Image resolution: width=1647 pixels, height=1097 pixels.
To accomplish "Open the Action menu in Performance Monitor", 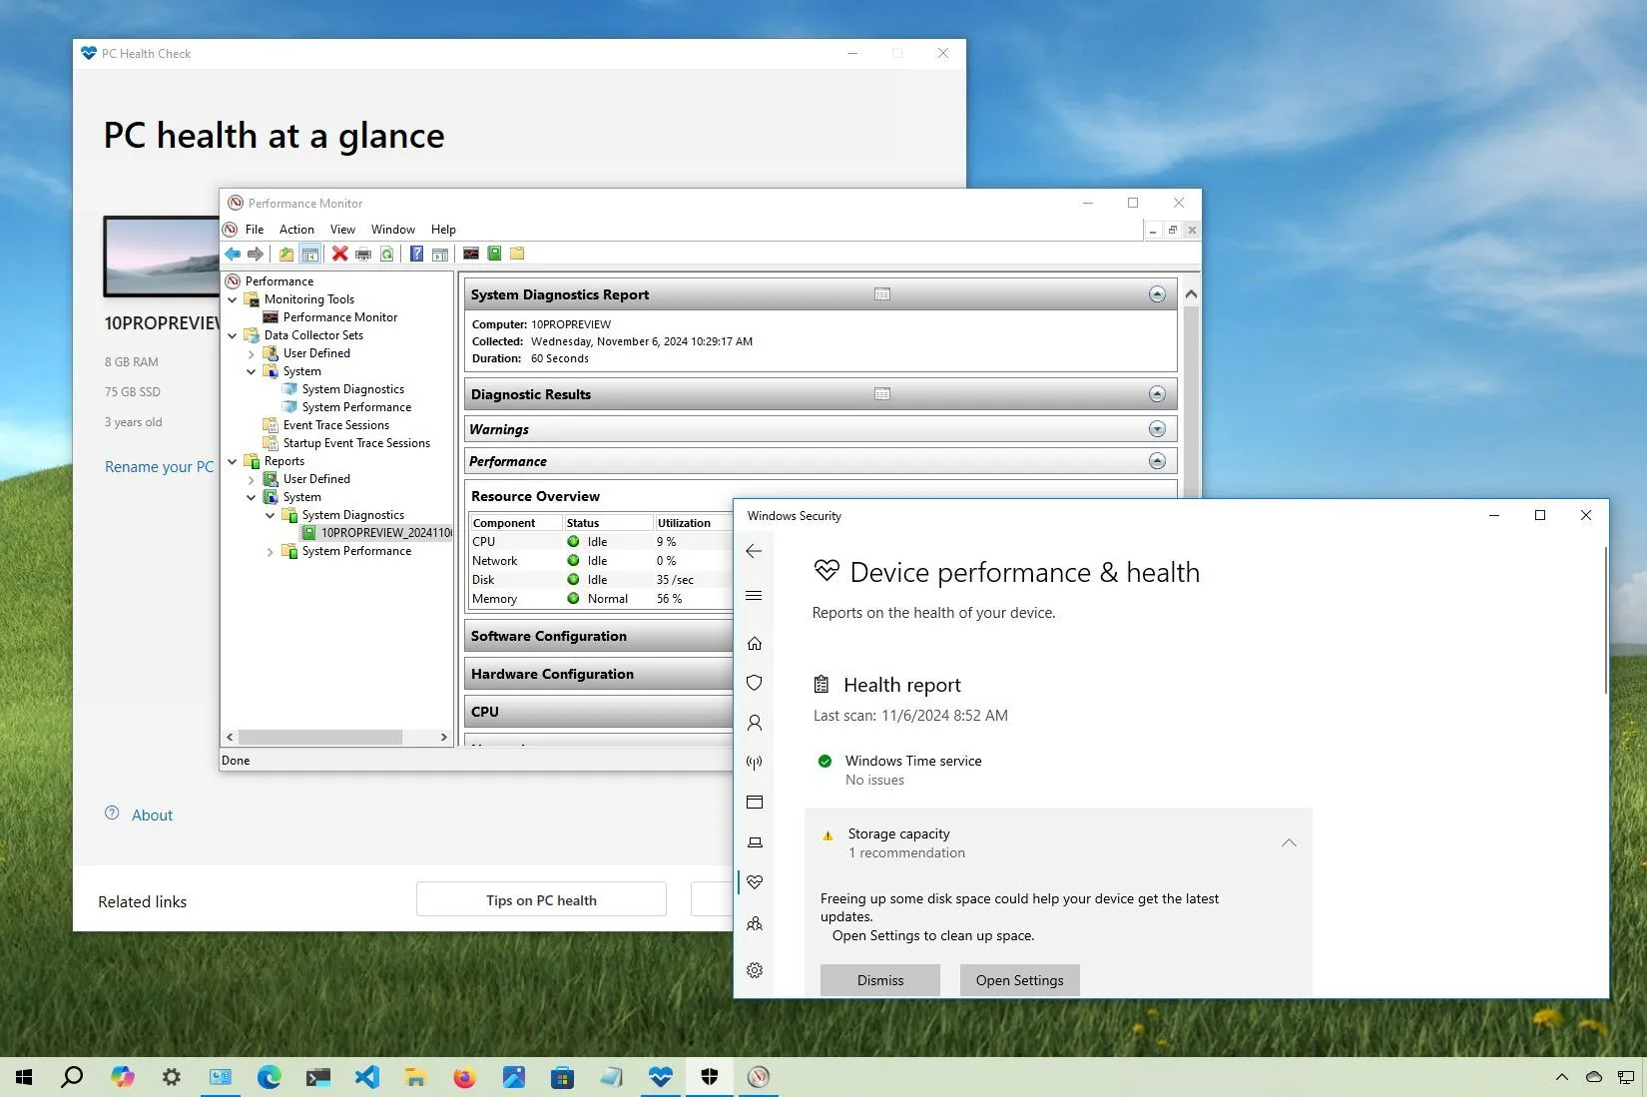I will tap(295, 229).
